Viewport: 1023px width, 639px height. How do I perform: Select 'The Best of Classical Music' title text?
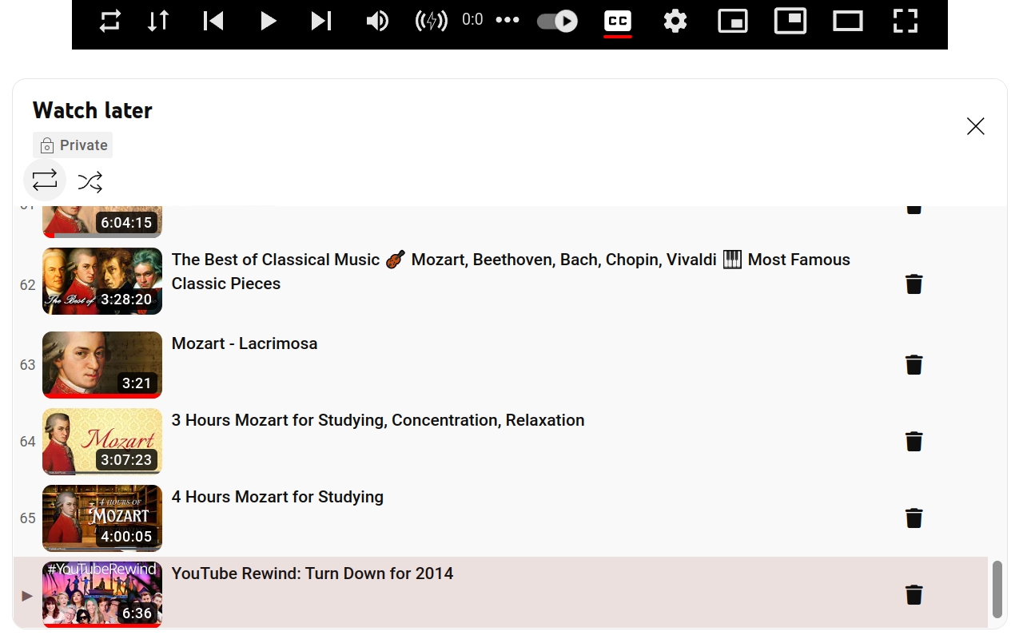click(x=511, y=272)
